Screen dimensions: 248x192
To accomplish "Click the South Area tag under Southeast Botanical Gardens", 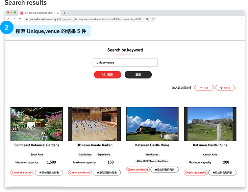I will coord(37,155).
